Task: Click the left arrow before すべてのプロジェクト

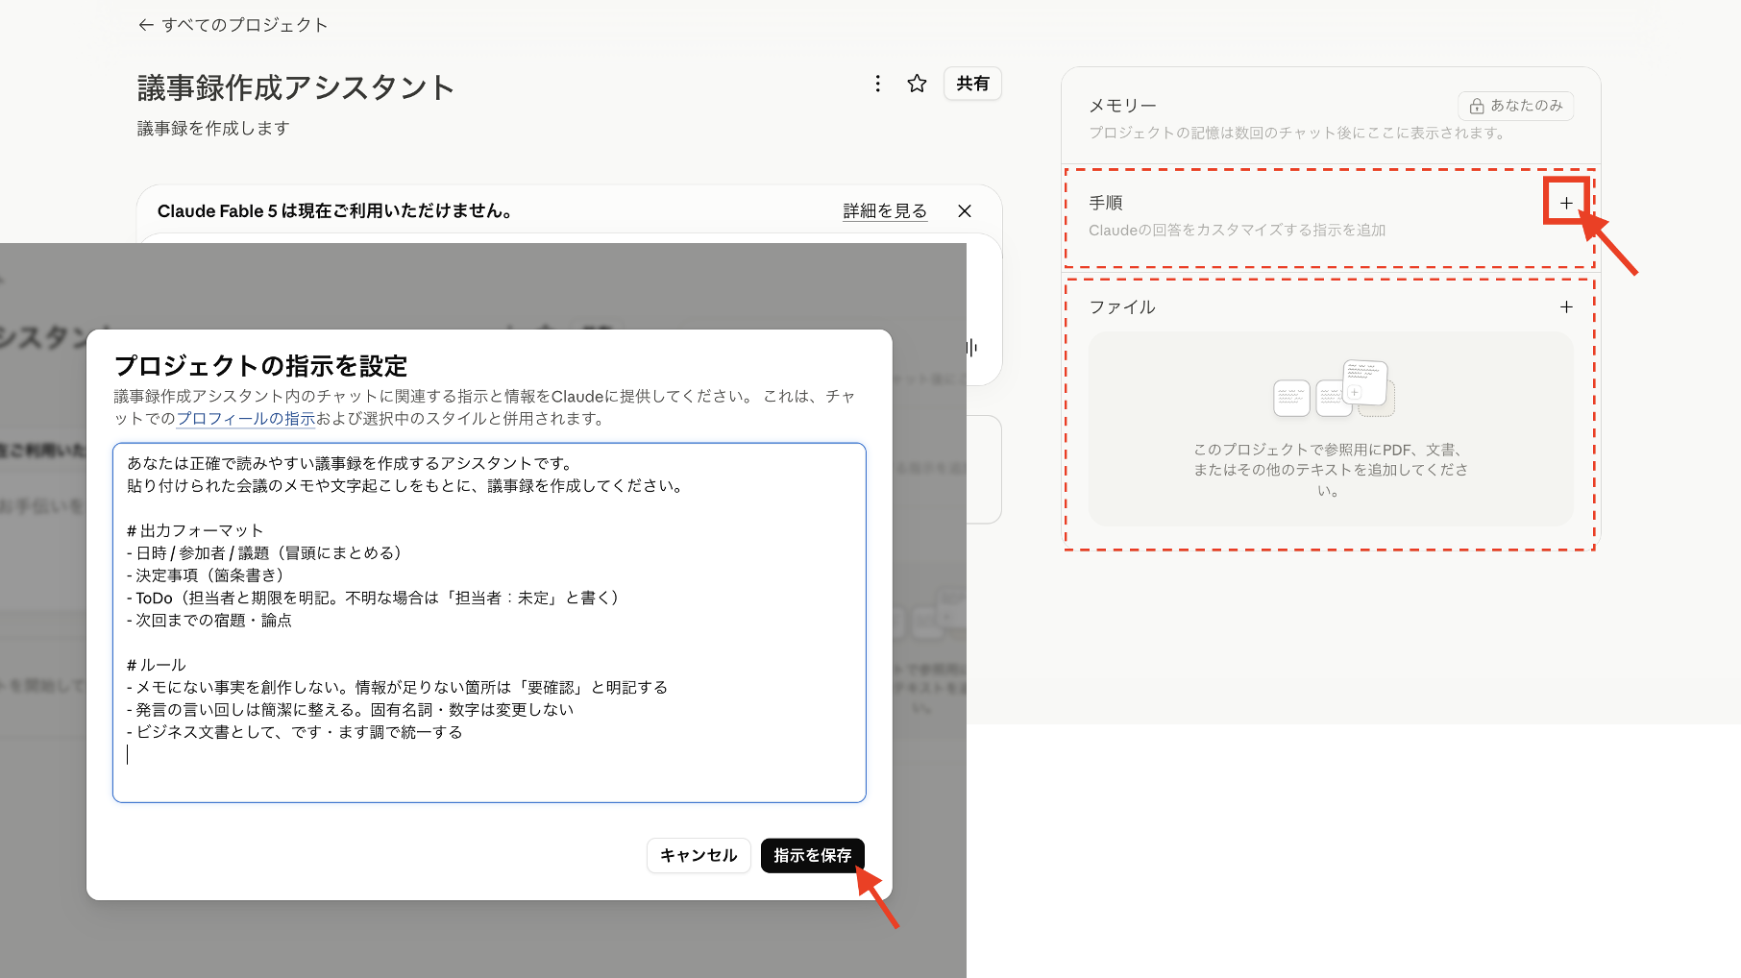Action: pos(146,25)
